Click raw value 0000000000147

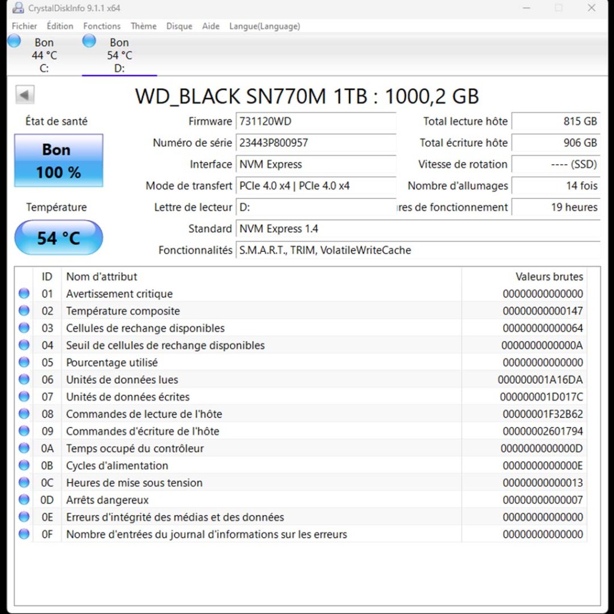(x=543, y=311)
